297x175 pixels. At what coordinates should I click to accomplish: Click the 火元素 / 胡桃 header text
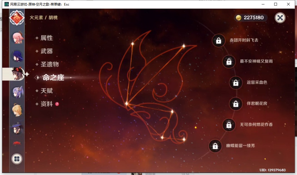click(44, 17)
